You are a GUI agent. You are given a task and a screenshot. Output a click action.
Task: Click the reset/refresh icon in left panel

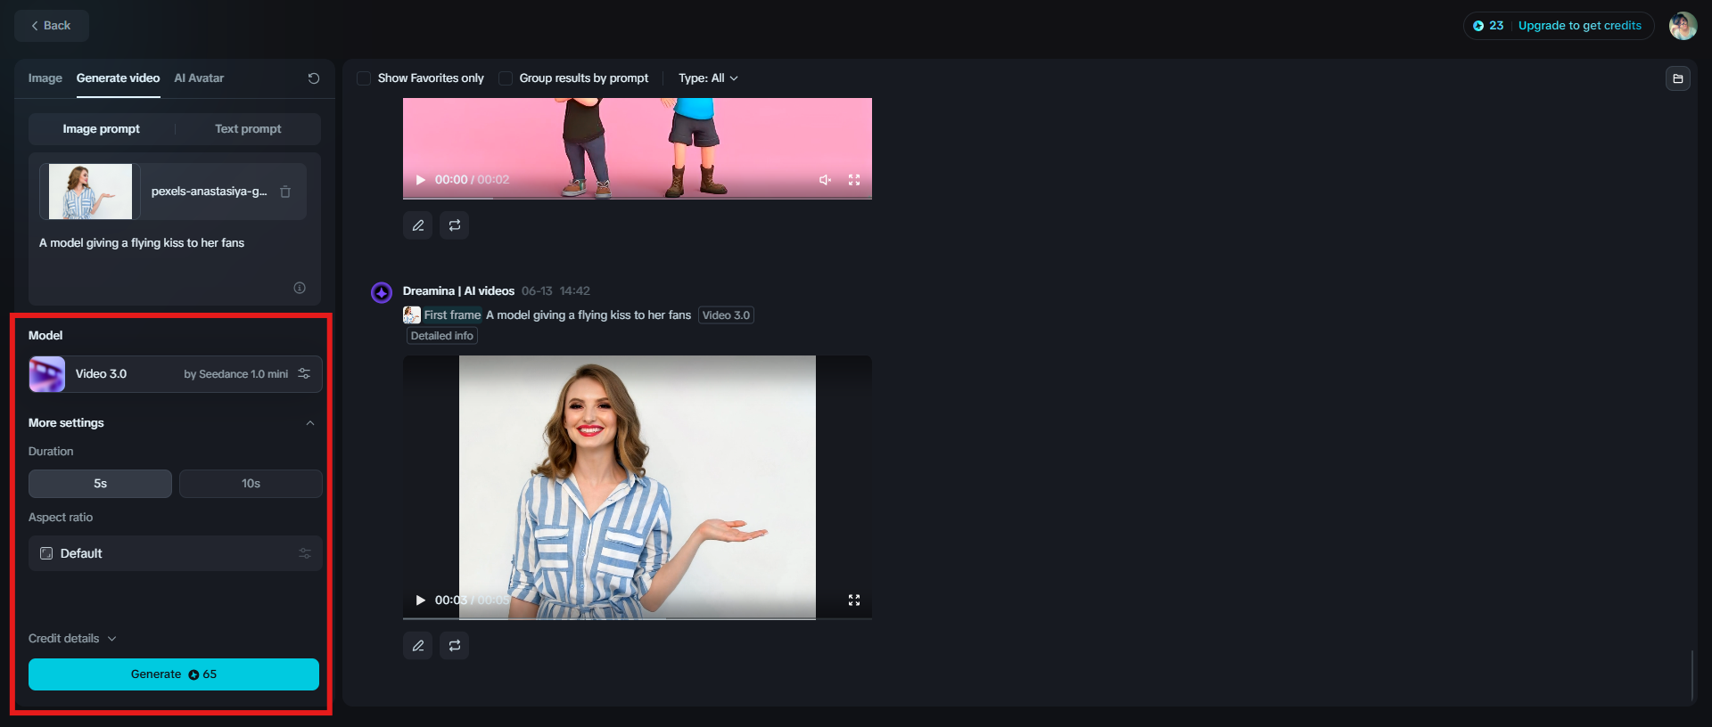point(314,78)
